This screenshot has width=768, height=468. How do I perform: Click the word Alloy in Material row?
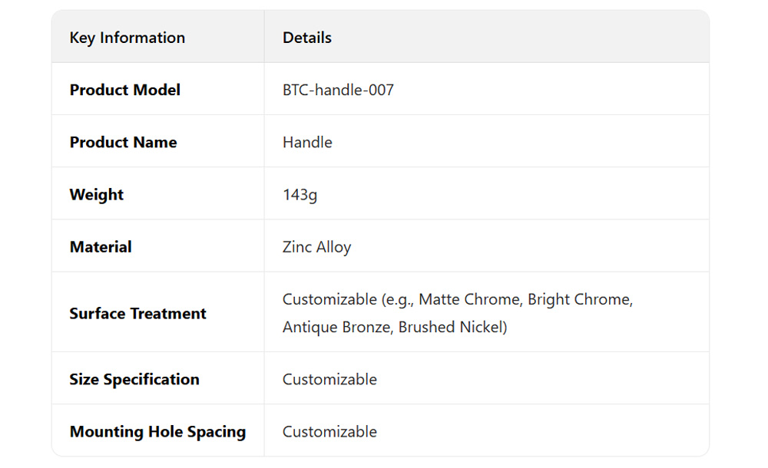pos(333,246)
